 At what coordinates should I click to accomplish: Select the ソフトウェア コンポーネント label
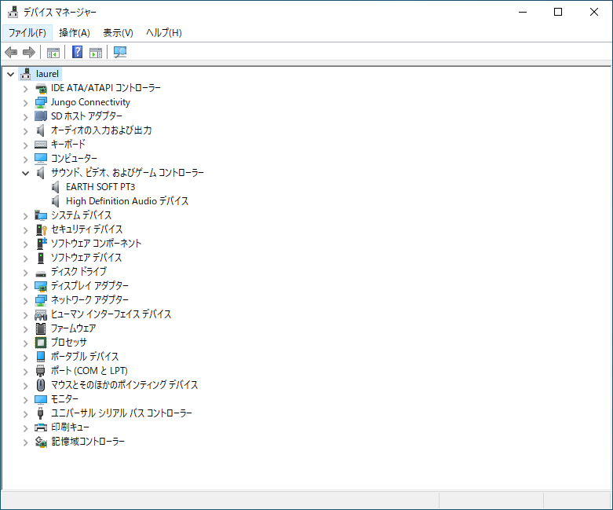click(x=97, y=243)
